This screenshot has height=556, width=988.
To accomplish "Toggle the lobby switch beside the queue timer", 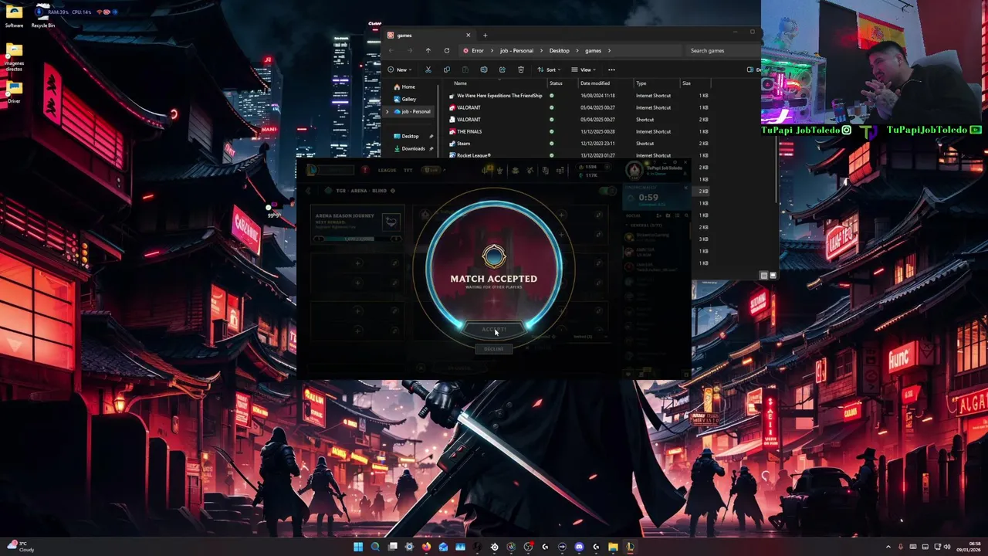I will coord(607,191).
